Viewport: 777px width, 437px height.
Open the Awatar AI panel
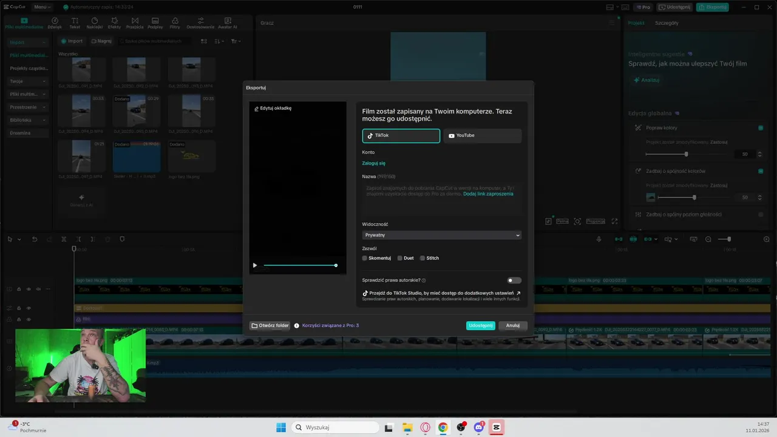point(228,23)
